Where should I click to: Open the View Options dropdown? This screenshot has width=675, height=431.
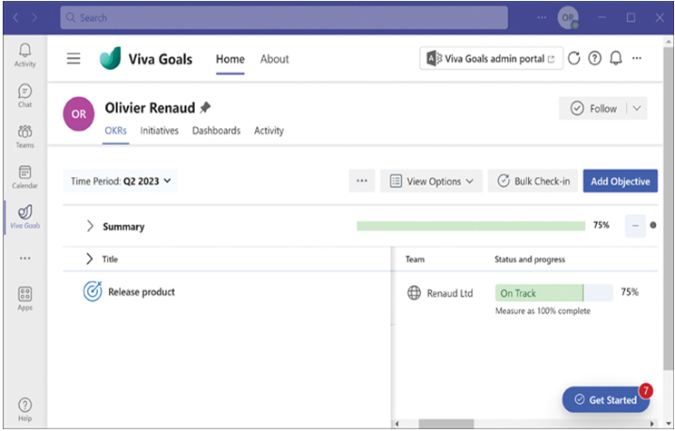tap(431, 181)
